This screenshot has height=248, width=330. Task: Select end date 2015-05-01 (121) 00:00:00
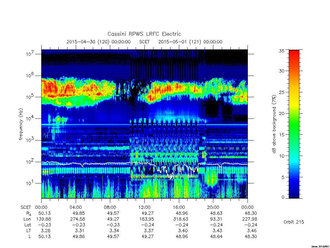(190, 42)
